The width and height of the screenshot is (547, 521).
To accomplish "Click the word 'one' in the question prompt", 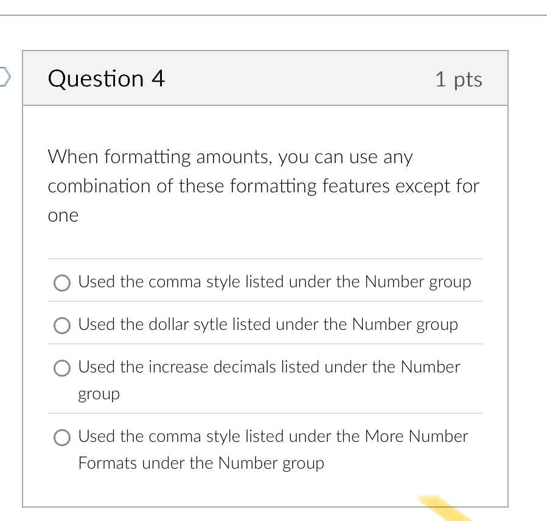I will coord(63,215).
